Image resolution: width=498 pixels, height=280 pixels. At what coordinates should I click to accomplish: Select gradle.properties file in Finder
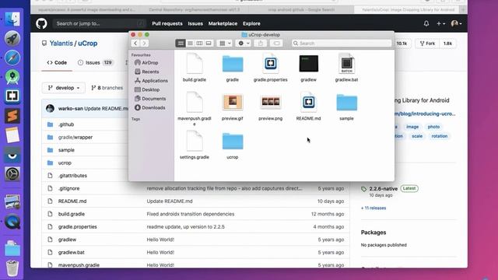[x=270, y=68]
